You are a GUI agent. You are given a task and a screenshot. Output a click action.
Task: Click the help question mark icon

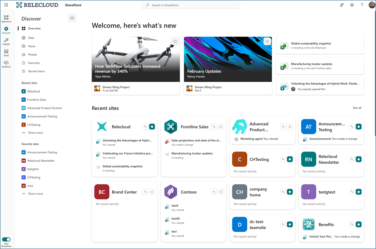(x=362, y=5)
